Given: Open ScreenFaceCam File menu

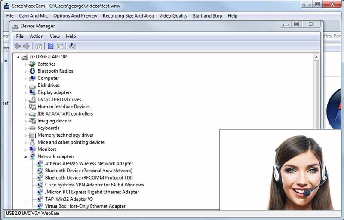Looking at the screenshot, I should 10,16.
